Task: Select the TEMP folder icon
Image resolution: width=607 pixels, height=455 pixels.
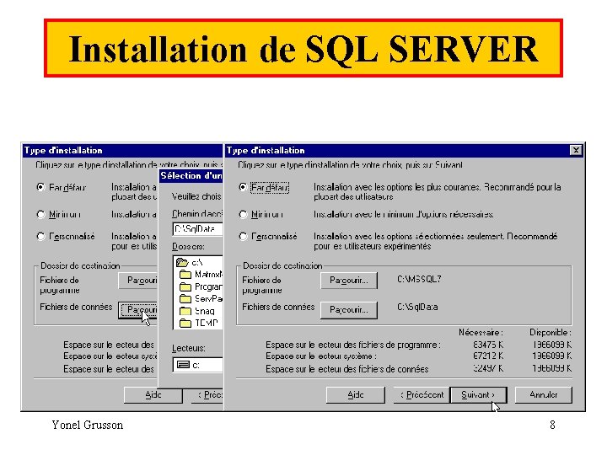Action: coord(185,323)
